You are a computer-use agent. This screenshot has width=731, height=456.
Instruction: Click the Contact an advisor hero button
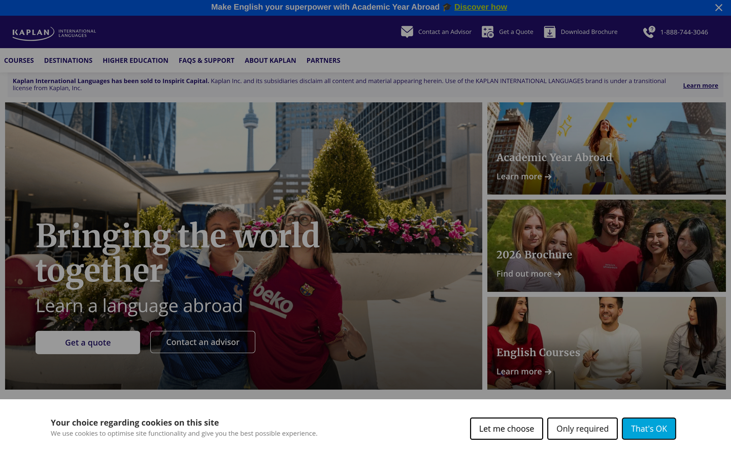pyautogui.click(x=203, y=342)
